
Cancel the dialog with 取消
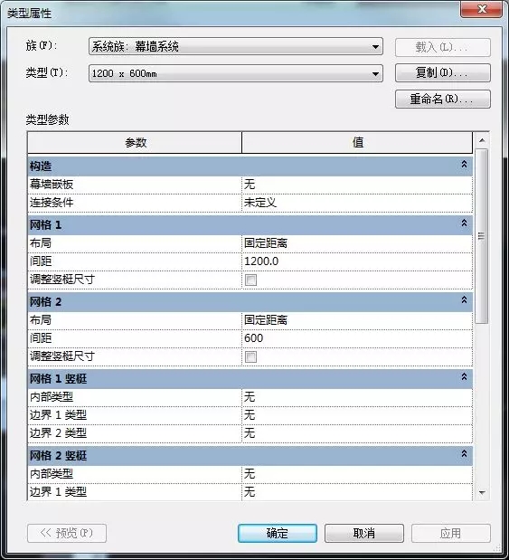click(x=364, y=533)
